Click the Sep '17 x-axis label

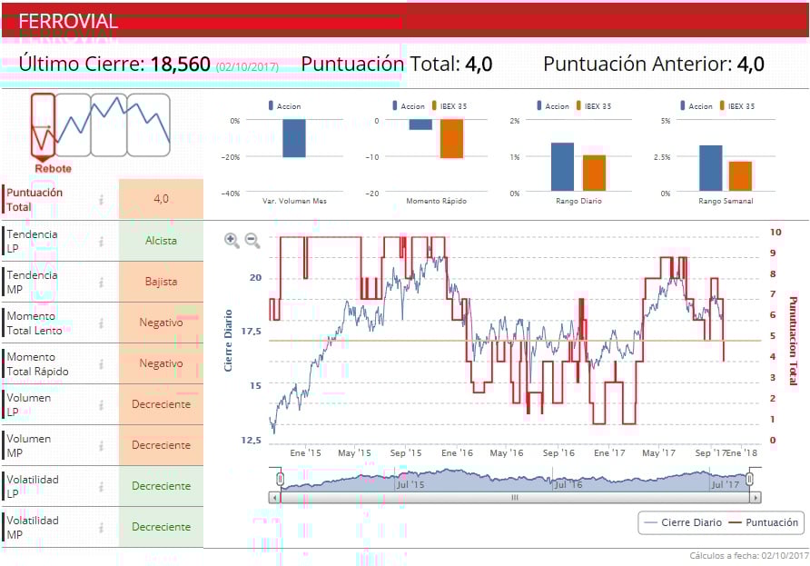coord(710,453)
